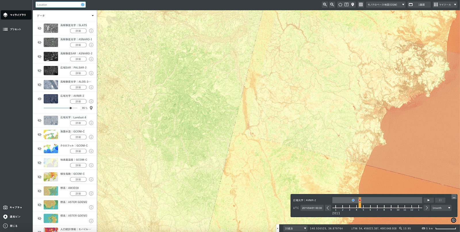Select the polygon drawing tool
Viewport: 460px width, 232px height.
(x=340, y=5)
